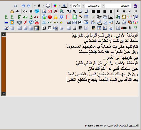Screen dimensions: 141x130
Task: Toggle underline formatting
Action: click(124, 11)
